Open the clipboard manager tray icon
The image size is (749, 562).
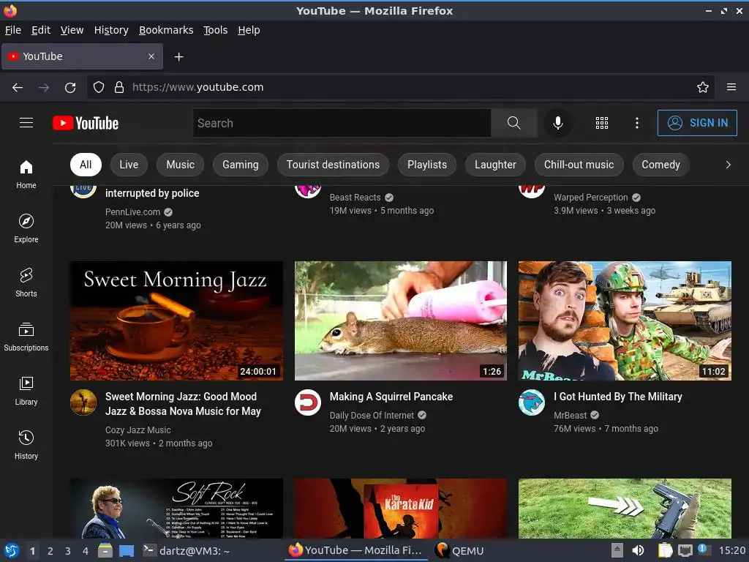[665, 550]
